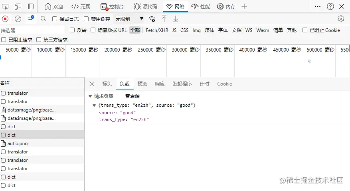Screen dimensions: 350x191
Task: Open the 源代码 sources tab
Action: (x=145, y=6)
